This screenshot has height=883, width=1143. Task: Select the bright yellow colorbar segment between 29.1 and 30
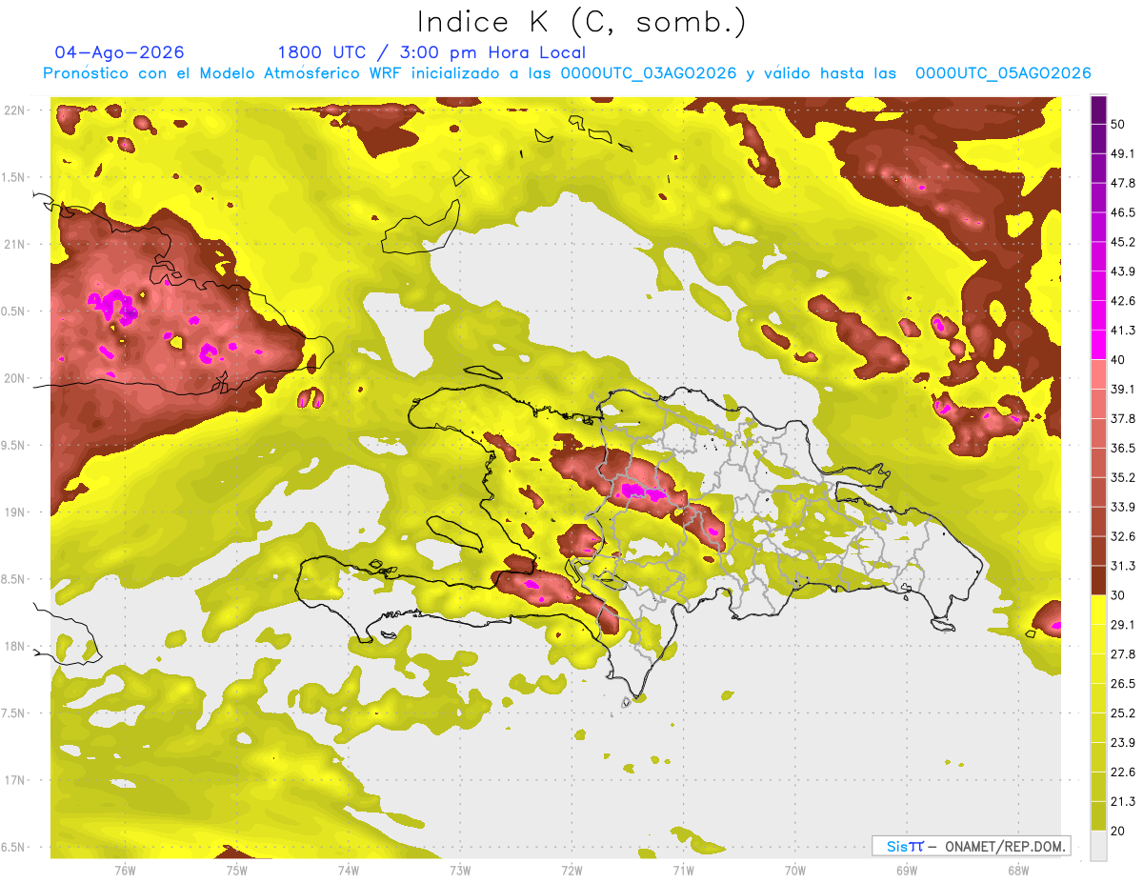click(x=1098, y=610)
